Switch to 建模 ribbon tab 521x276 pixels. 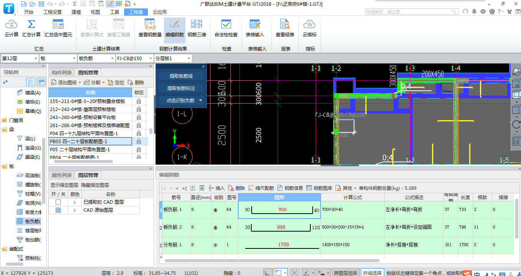[x=77, y=12]
